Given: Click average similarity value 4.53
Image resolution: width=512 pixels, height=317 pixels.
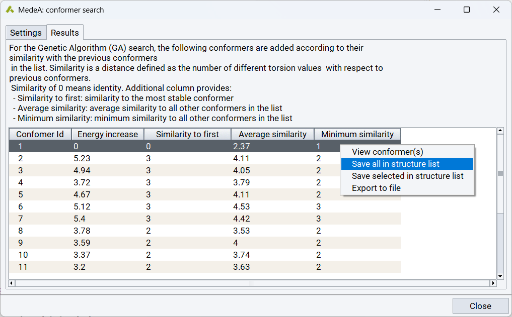Looking at the screenshot, I should (242, 206).
